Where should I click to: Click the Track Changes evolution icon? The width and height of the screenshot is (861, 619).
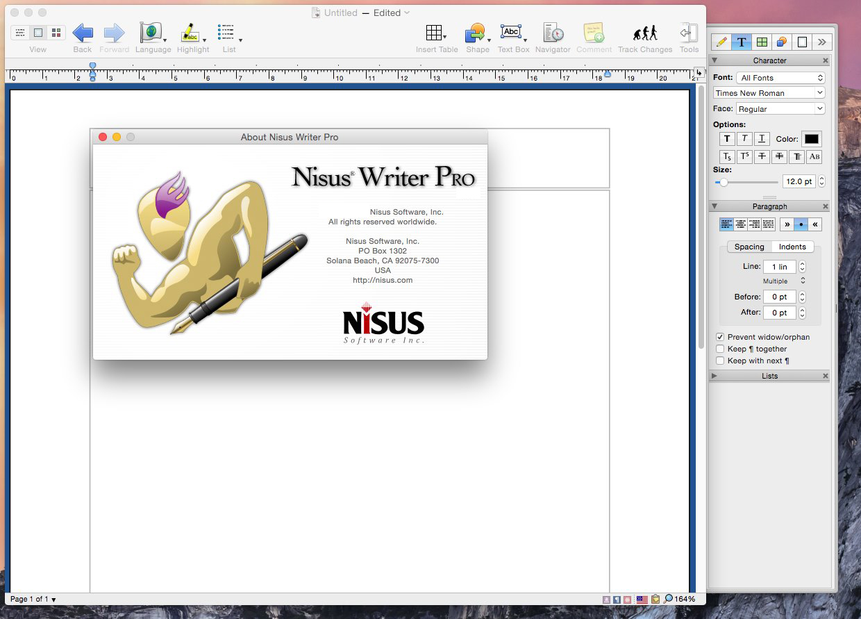point(645,33)
